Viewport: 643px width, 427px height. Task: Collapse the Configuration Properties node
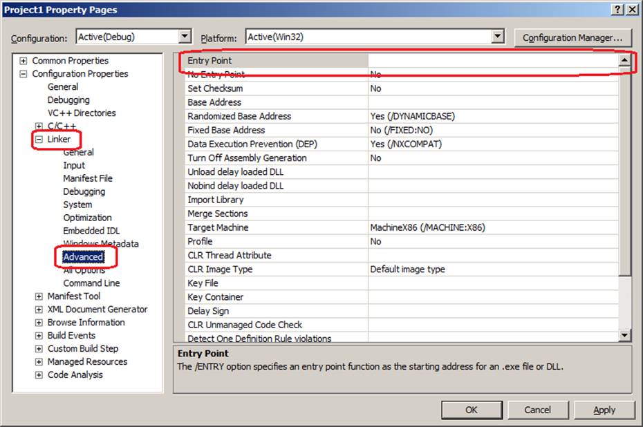pyautogui.click(x=24, y=74)
